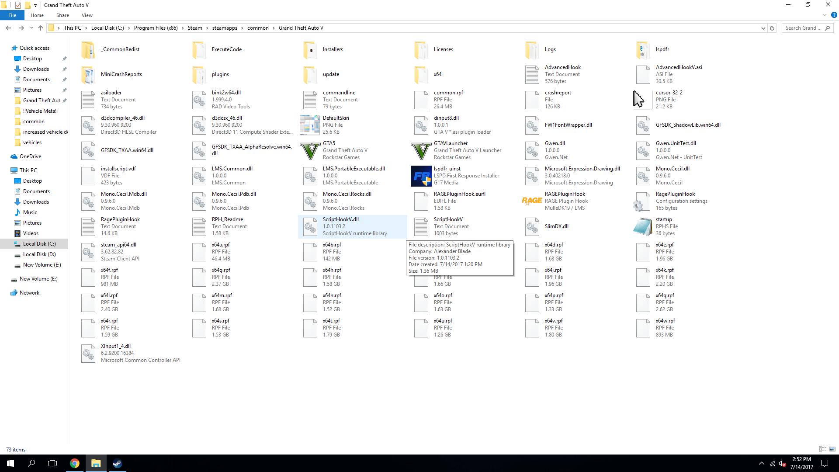Image resolution: width=839 pixels, height=472 pixels.
Task: Expand the address bar history dropdown
Action: coord(763,28)
